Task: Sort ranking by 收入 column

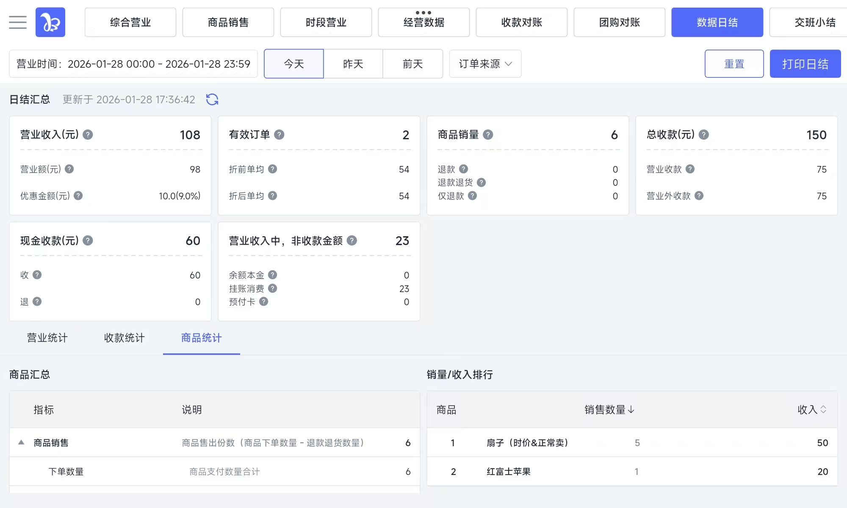Action: (812, 409)
